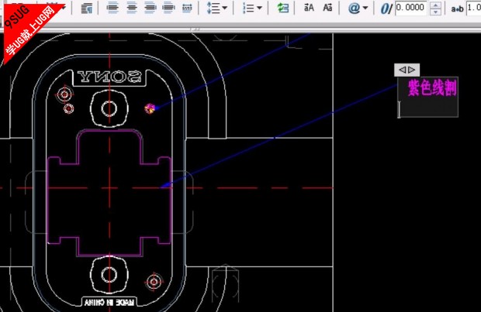Center the text alignment
Image resolution: width=481 pixels, height=312 pixels.
point(132,8)
